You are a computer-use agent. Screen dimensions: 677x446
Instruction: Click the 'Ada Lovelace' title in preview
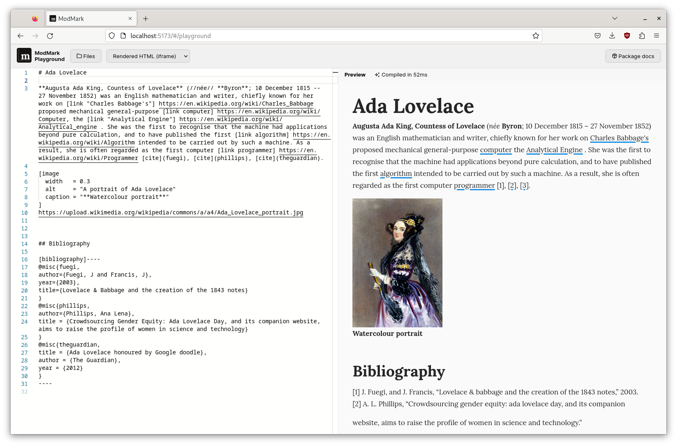point(413,106)
